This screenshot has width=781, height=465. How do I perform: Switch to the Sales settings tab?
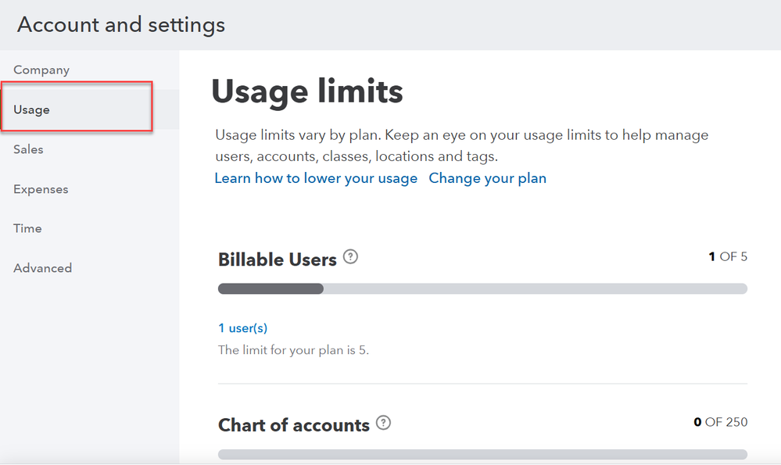28,149
